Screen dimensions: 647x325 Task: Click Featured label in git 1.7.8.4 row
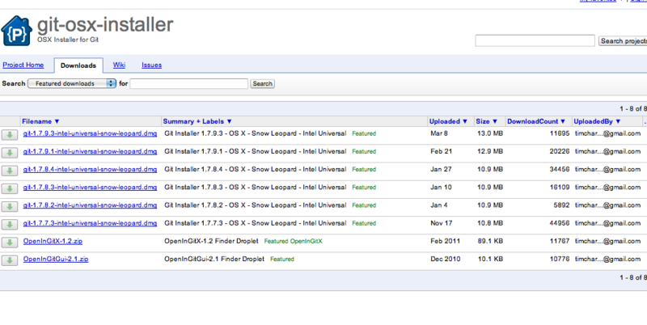pos(364,170)
